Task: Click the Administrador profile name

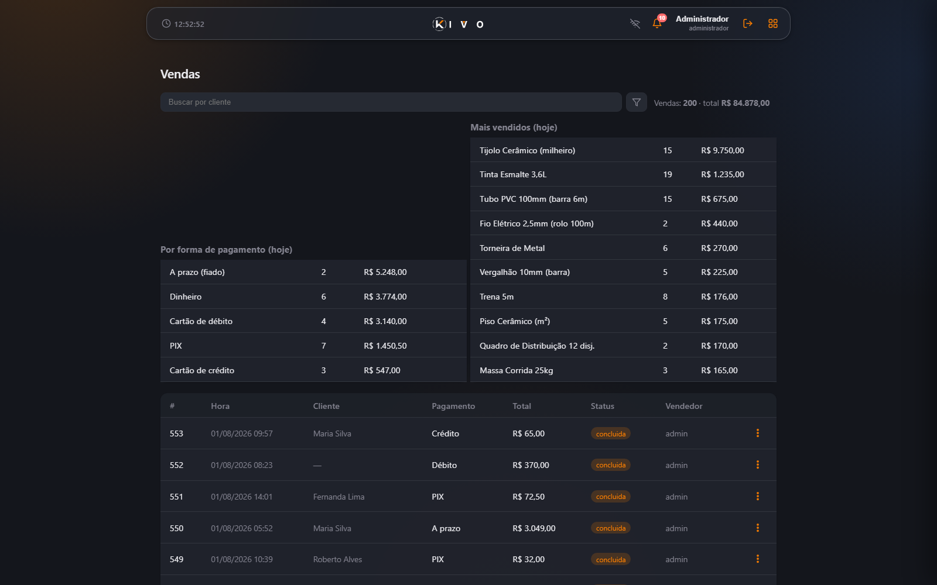Action: 702,19
